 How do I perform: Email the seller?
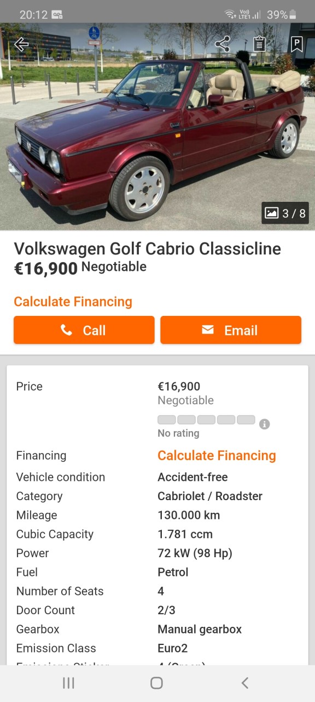point(231,330)
